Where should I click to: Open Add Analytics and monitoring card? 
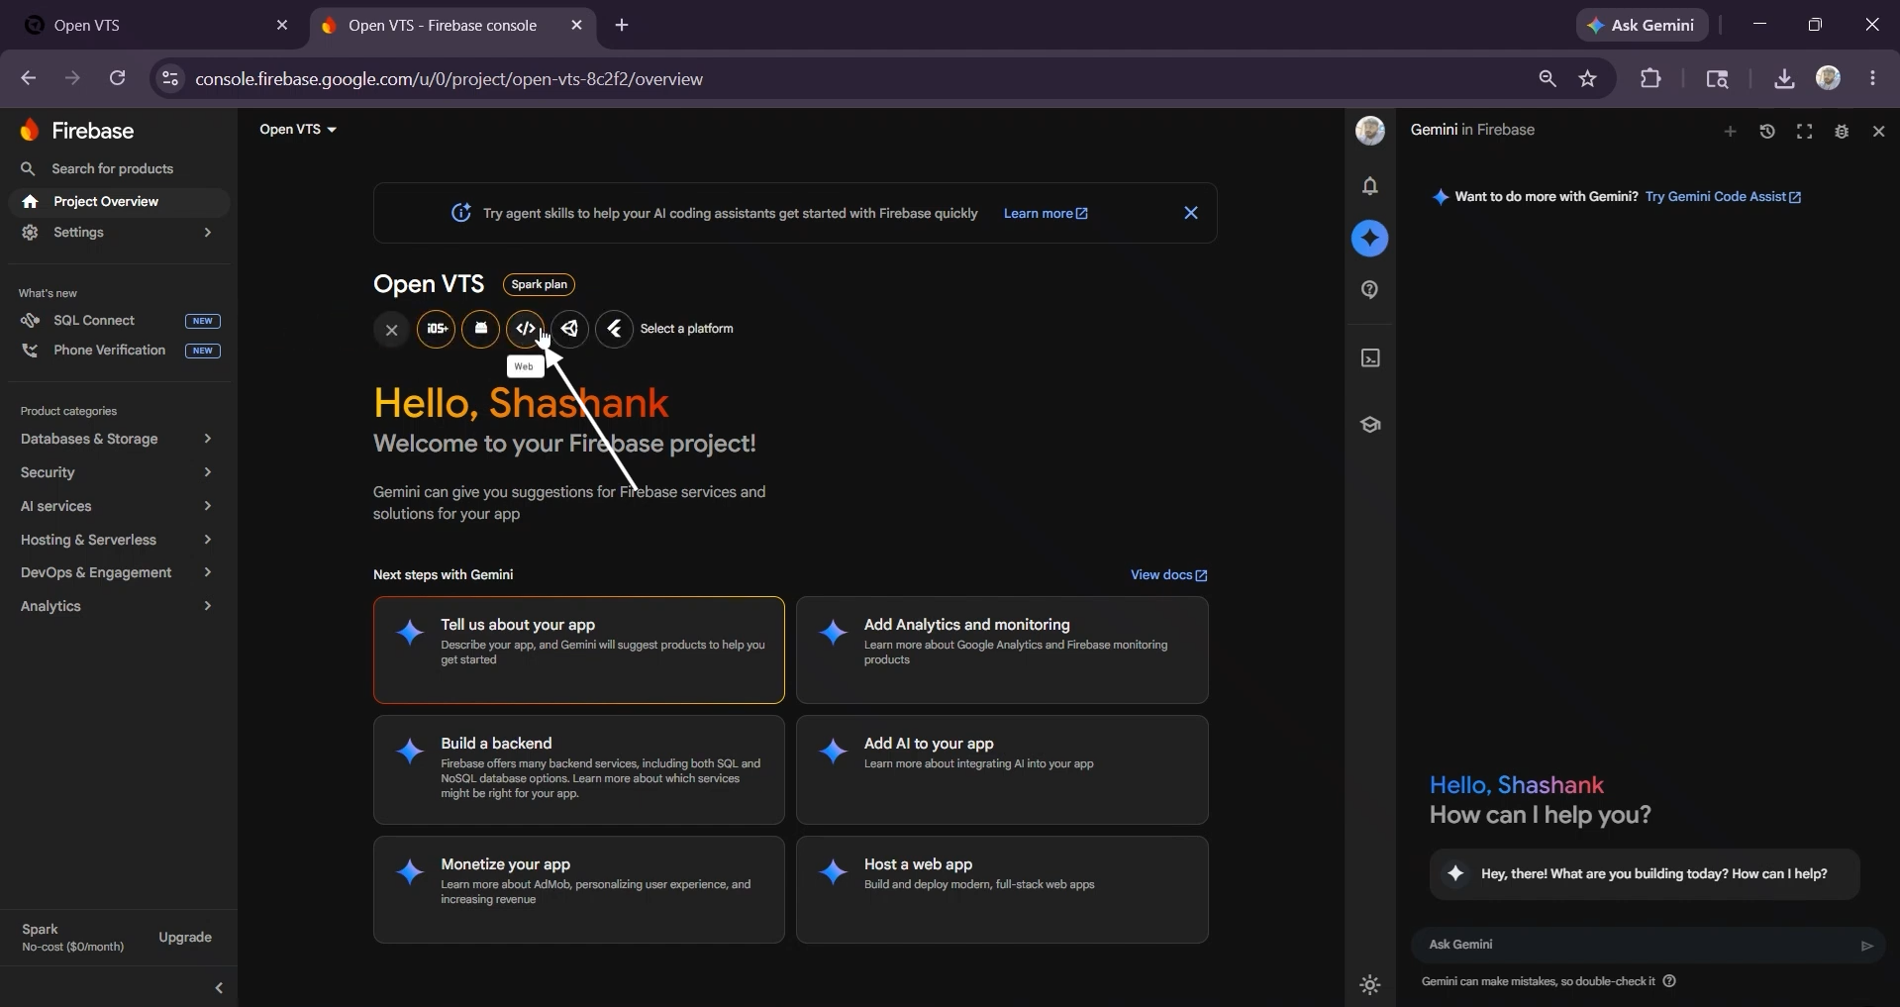coord(1002,651)
